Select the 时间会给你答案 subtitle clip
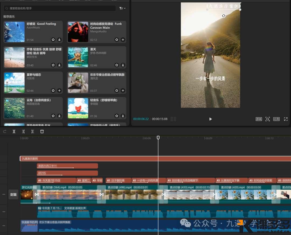The width and height of the screenshot is (291, 235). [262, 180]
